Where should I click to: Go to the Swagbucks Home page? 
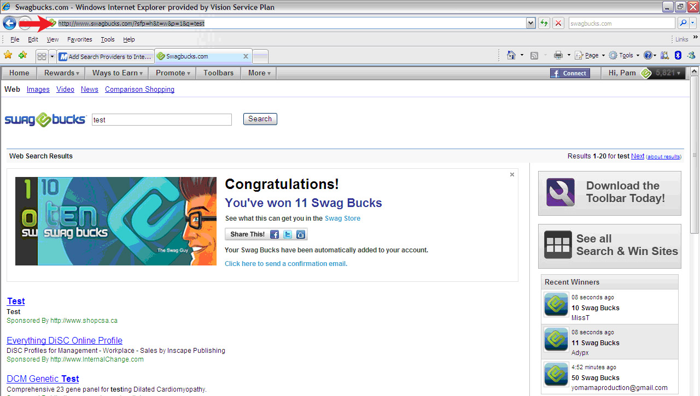coord(19,73)
